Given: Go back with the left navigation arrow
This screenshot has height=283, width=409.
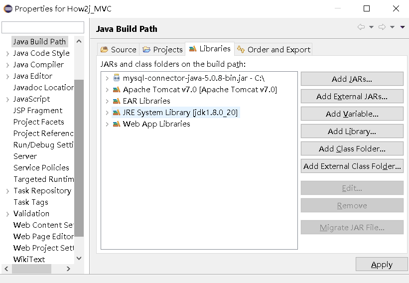Looking at the screenshot, I should click(x=361, y=27).
